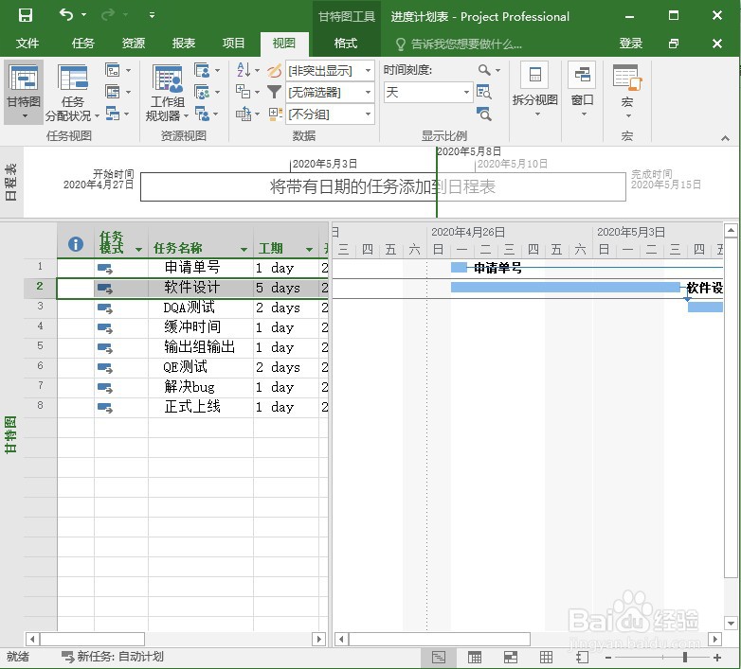This screenshot has height=669, width=741.
Task: Switch to Task Usage status bar icon
Action: (475, 657)
